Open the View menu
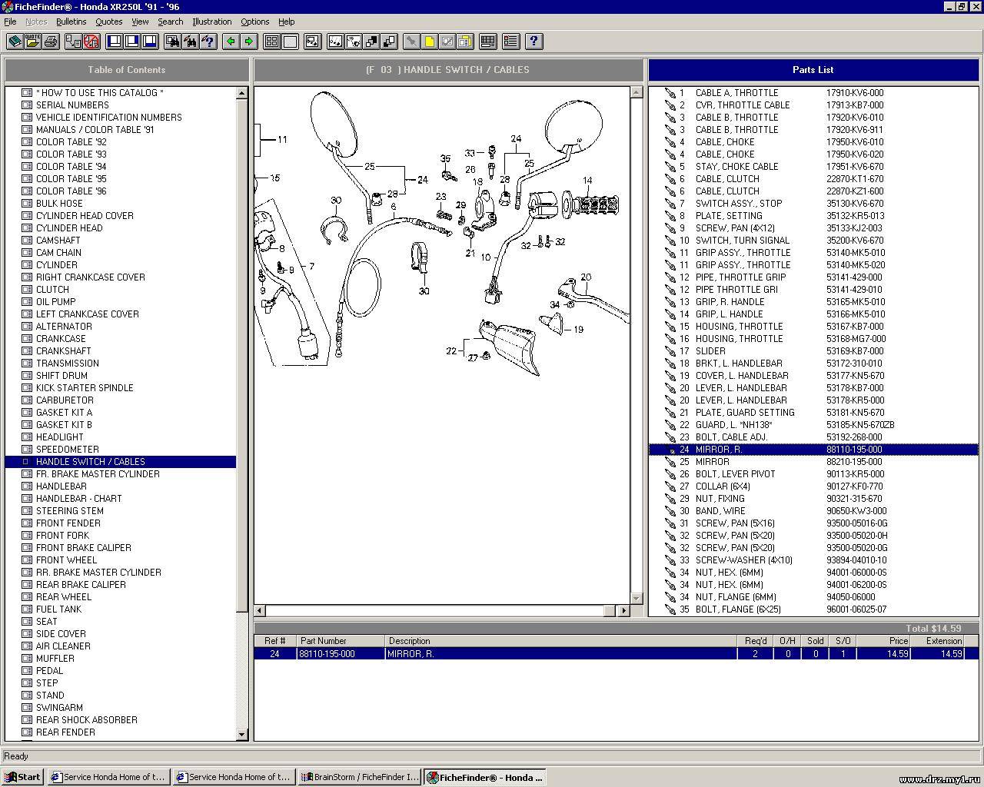The image size is (984, 787). click(140, 22)
